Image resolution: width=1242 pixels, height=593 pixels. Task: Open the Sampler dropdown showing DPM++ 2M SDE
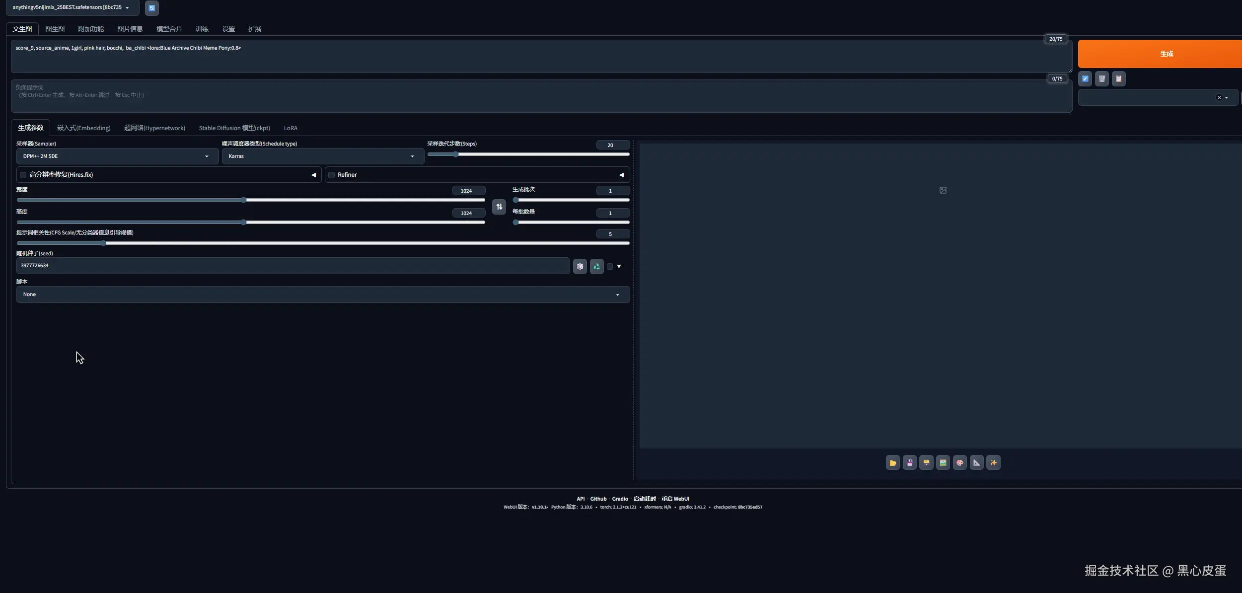117,156
